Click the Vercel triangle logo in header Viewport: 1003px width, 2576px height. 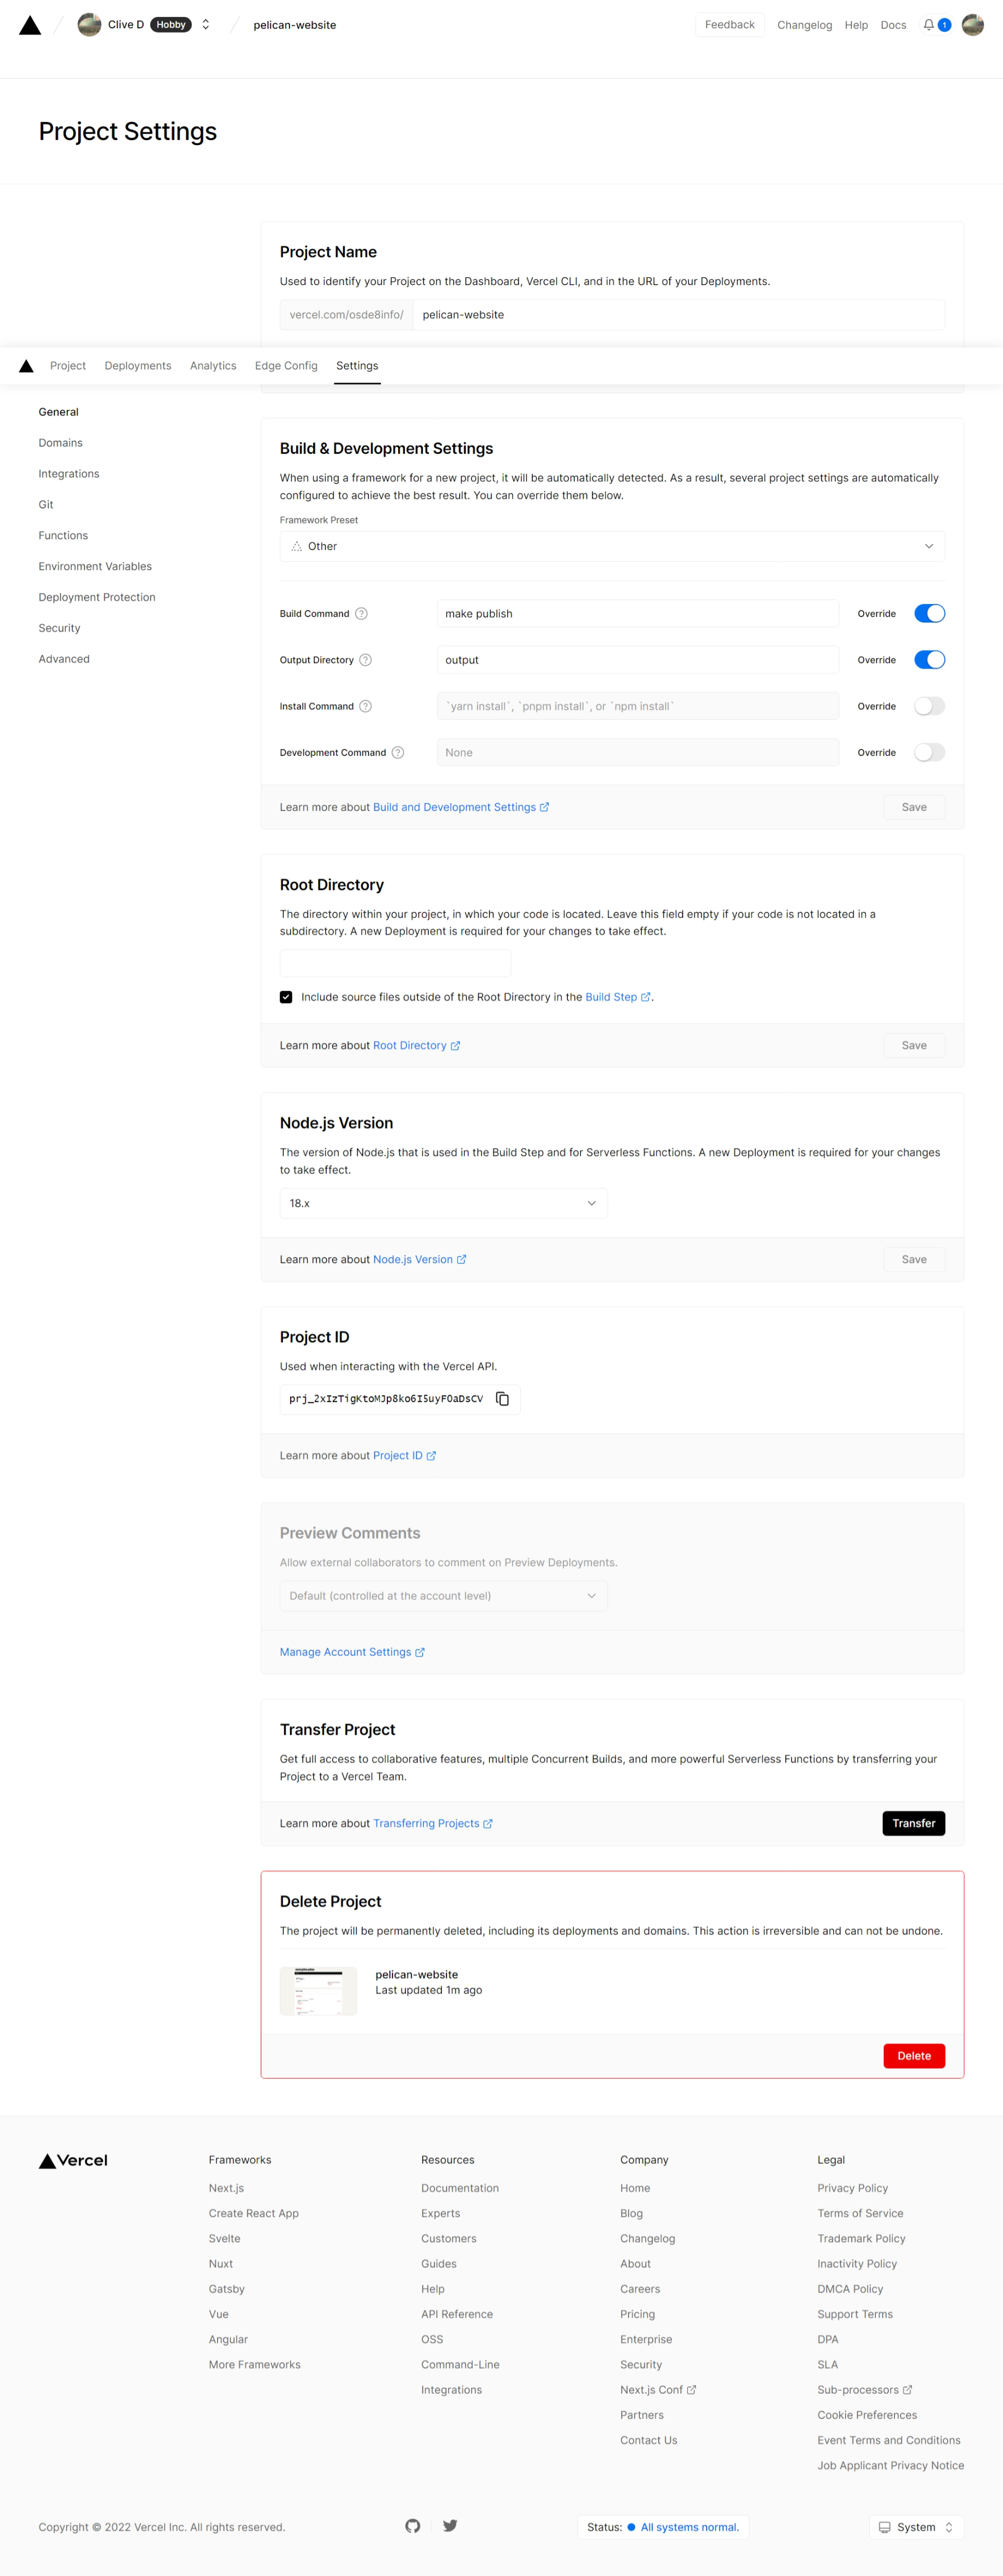(30, 25)
